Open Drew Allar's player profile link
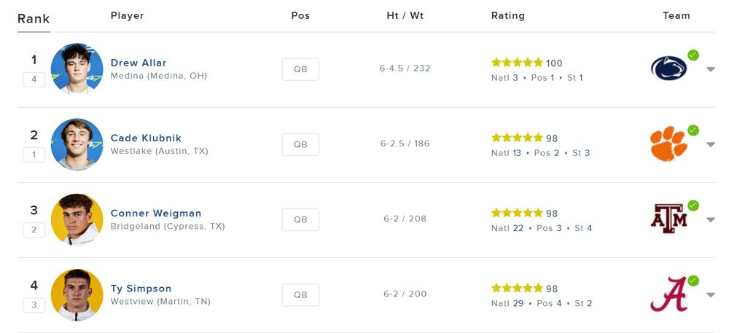 [139, 63]
